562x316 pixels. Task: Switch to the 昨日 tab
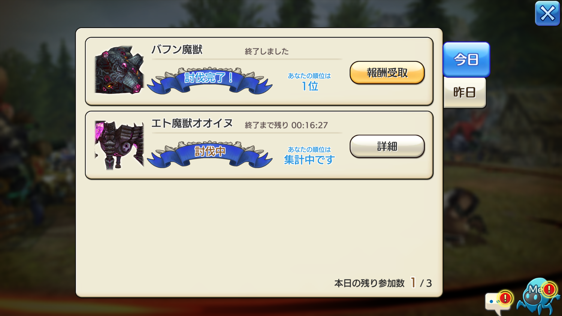465,93
